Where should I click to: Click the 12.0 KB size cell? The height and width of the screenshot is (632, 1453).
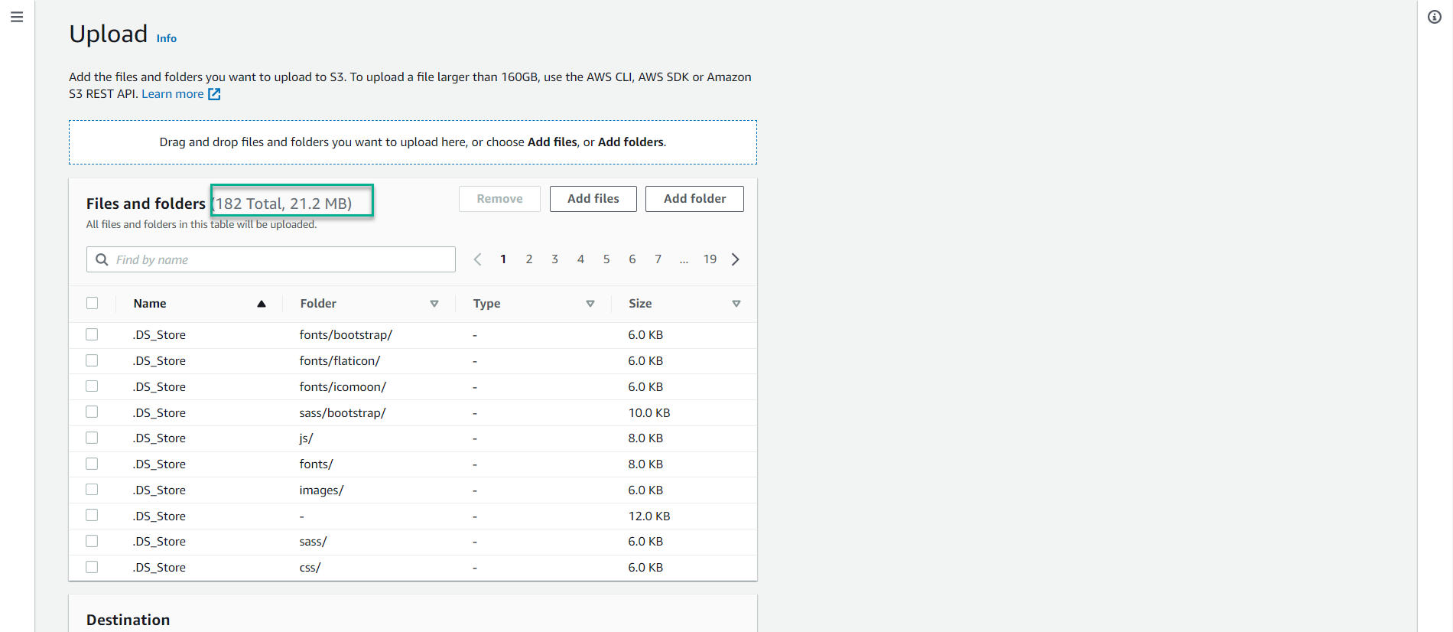(x=649, y=516)
